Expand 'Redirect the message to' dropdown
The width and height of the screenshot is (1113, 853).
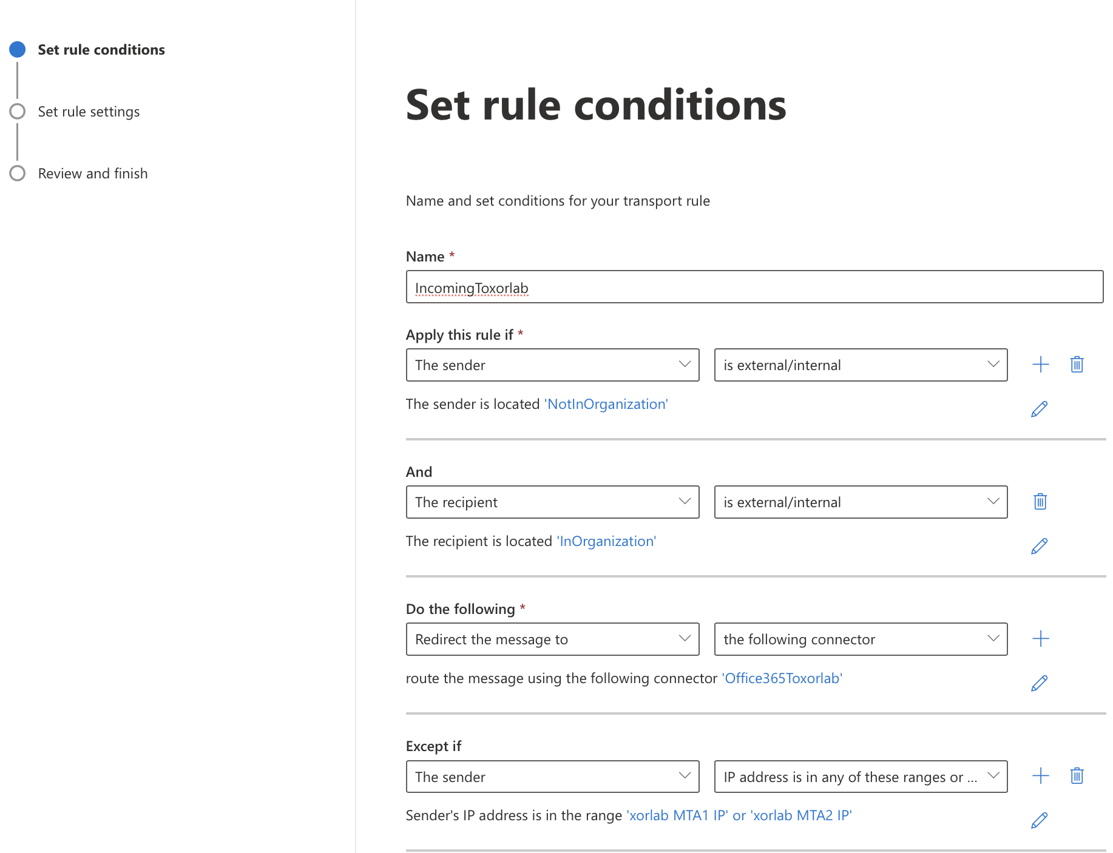552,639
